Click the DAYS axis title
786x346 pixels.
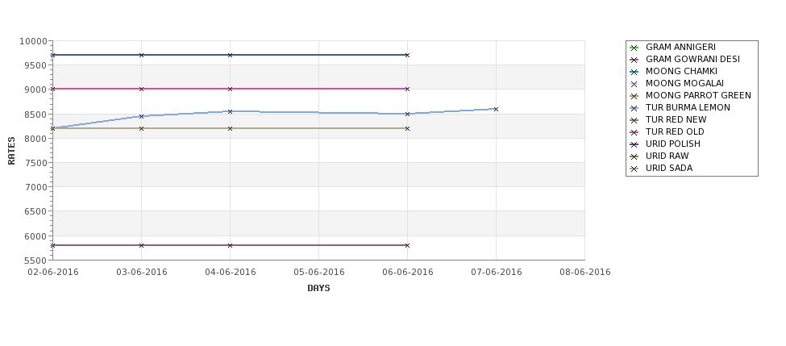point(318,289)
